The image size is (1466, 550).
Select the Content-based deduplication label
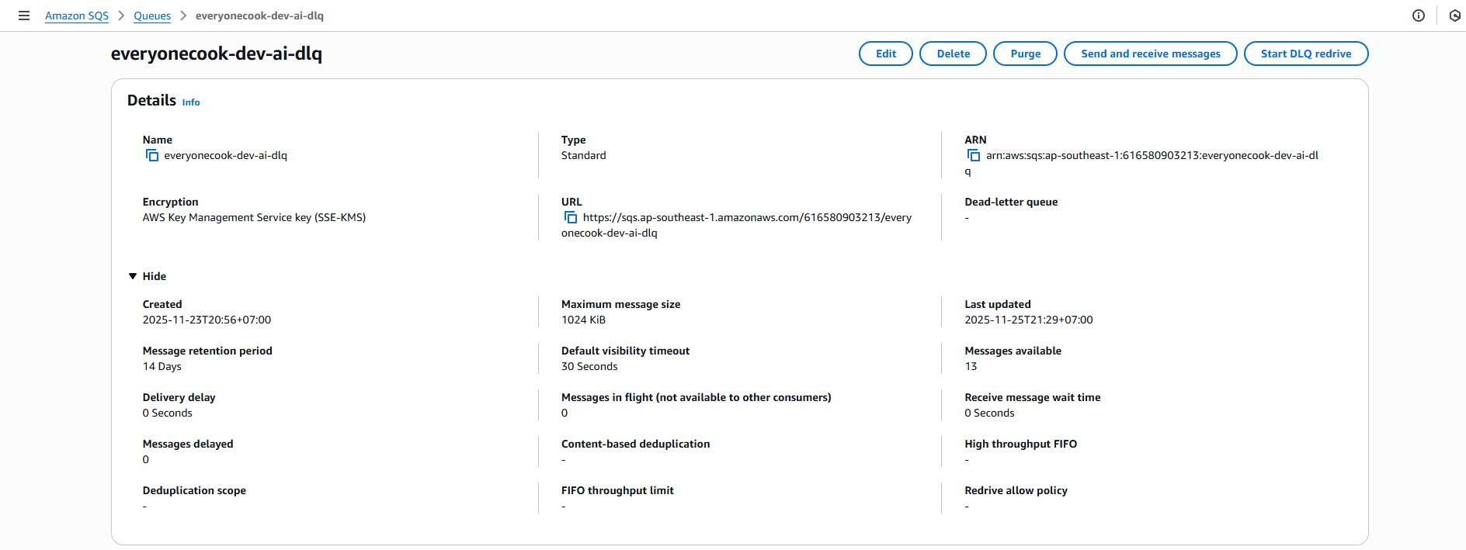(x=636, y=444)
